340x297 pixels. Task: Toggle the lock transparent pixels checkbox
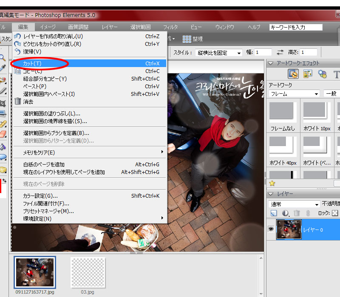pyautogui.click(x=335, y=213)
